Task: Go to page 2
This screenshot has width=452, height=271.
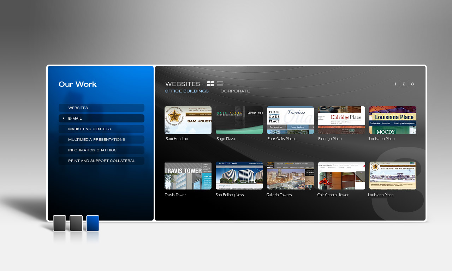Action: click(x=404, y=84)
